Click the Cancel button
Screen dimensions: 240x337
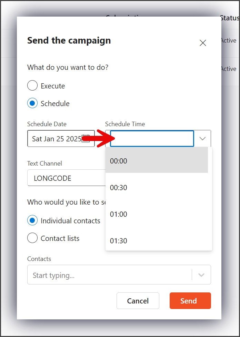(x=138, y=300)
